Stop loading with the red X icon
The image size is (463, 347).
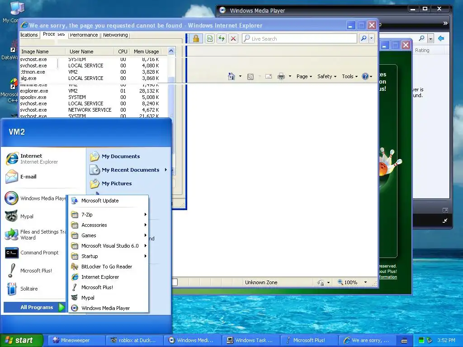[x=233, y=39]
